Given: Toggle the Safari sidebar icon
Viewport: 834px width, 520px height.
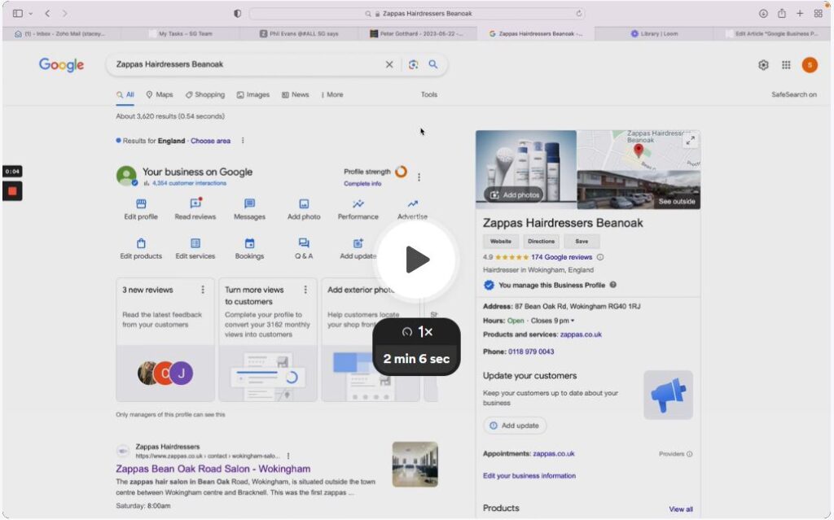Looking at the screenshot, I should tap(18, 13).
